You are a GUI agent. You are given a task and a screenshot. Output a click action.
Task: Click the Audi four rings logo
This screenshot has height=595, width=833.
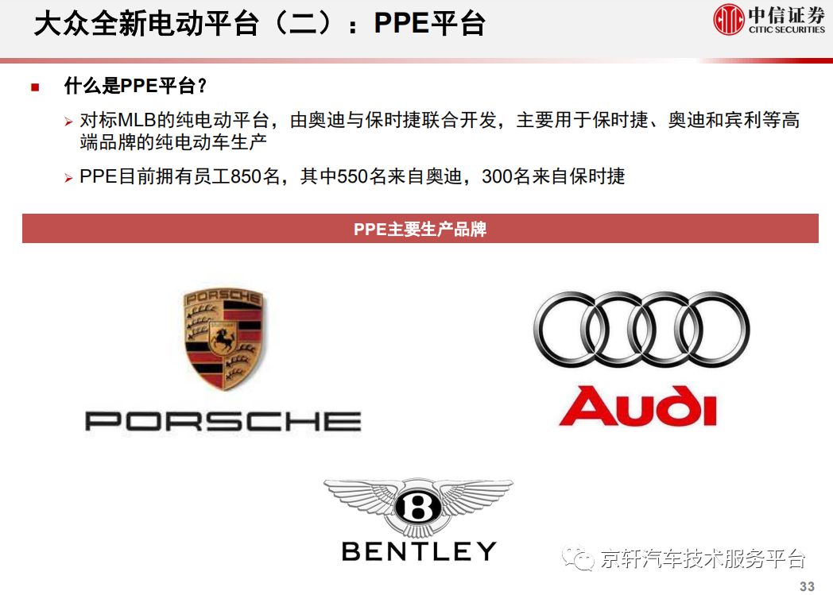pyautogui.click(x=641, y=330)
